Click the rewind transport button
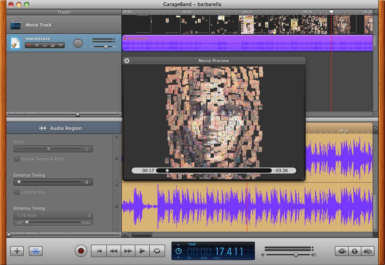The height and width of the screenshot is (265, 385). click(x=114, y=251)
